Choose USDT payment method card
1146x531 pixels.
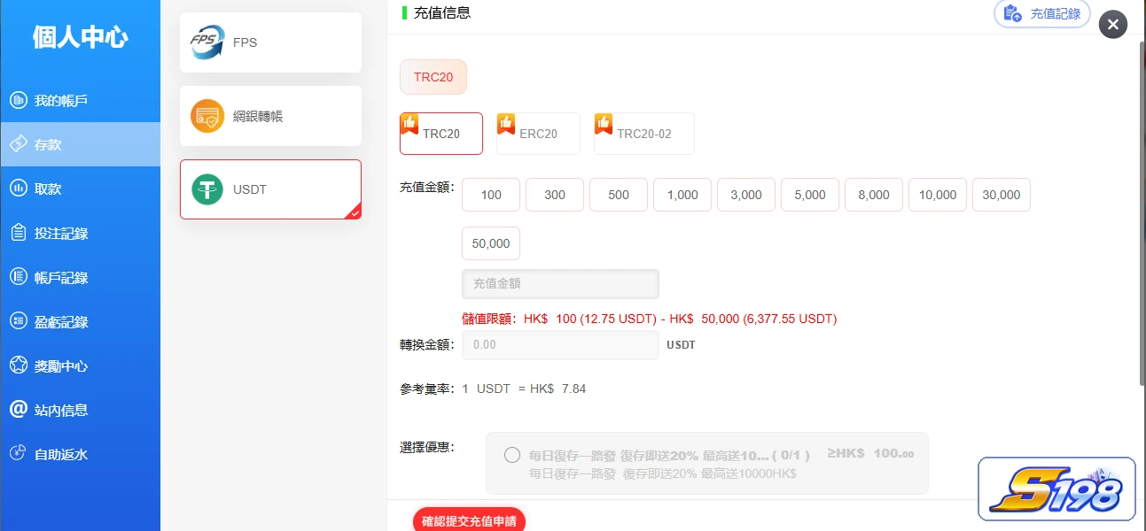click(270, 189)
